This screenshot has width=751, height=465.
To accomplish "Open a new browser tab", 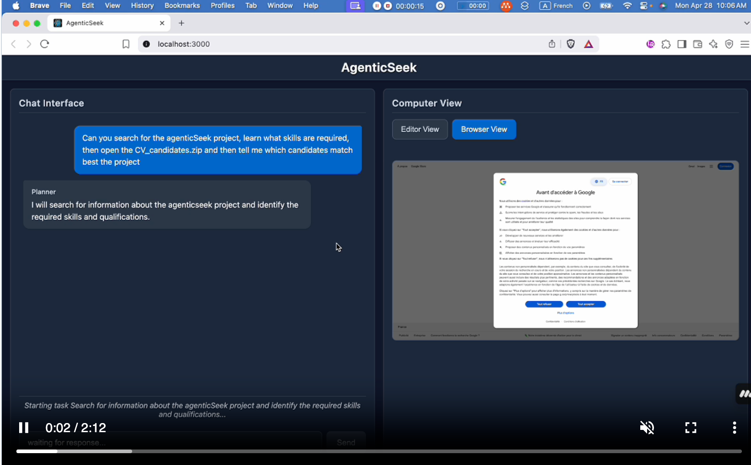I will [x=181, y=23].
